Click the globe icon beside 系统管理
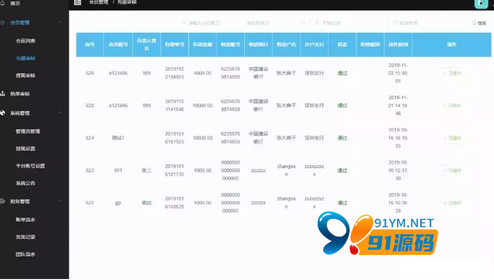The image size is (494, 280). (3, 113)
